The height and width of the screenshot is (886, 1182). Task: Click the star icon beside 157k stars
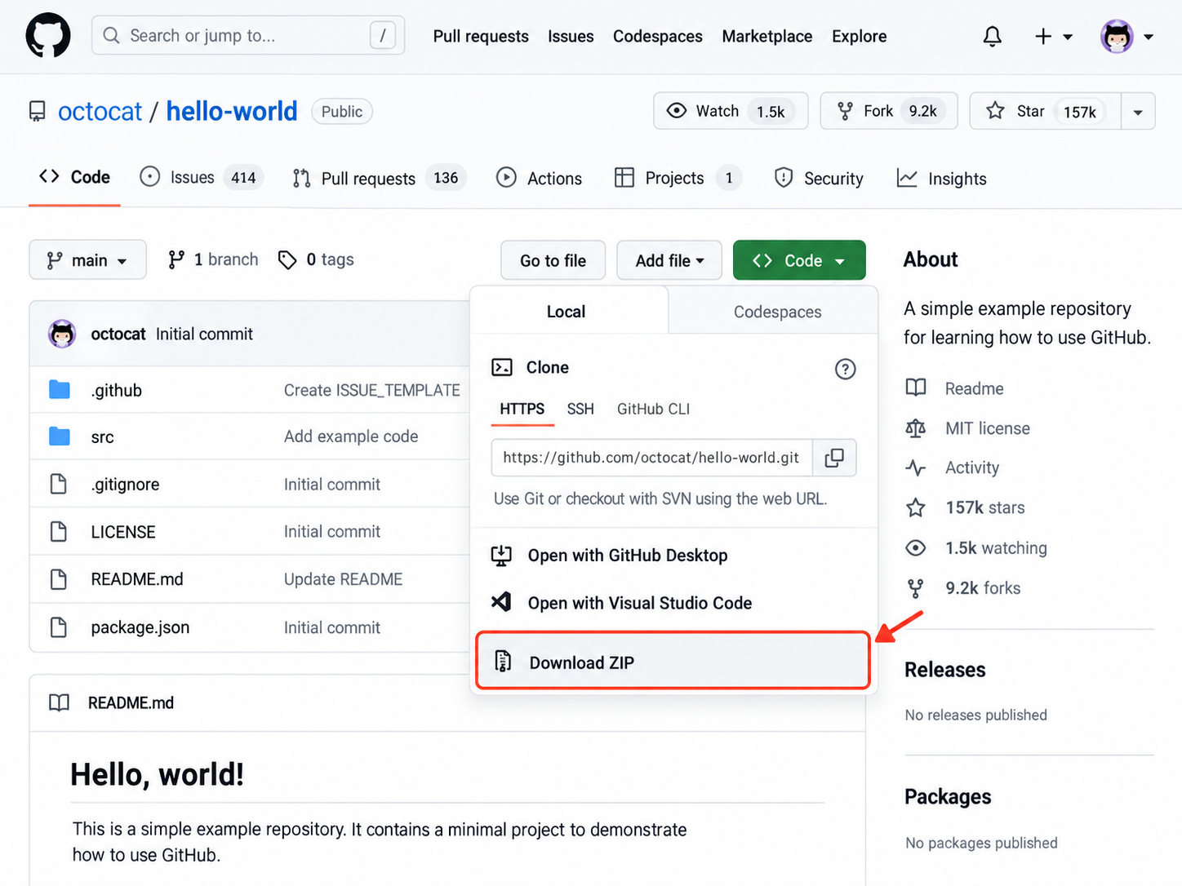pyautogui.click(x=916, y=507)
